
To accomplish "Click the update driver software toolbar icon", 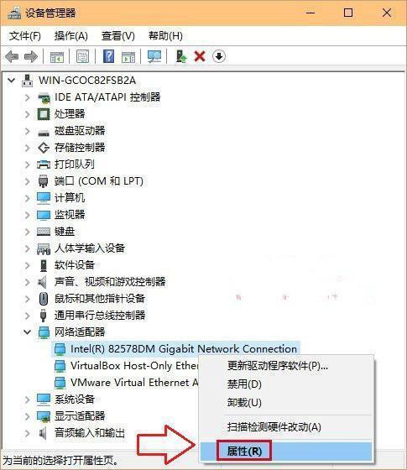I will tap(180, 56).
